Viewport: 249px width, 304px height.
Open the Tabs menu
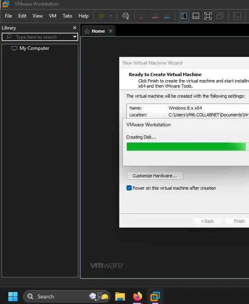point(67,16)
